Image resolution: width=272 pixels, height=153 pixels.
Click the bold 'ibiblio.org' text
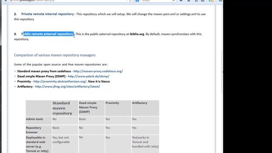(137, 34)
